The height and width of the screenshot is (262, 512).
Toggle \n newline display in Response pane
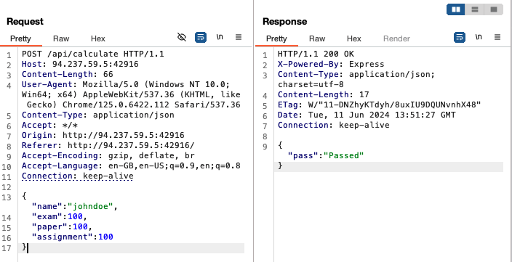tap(479, 37)
